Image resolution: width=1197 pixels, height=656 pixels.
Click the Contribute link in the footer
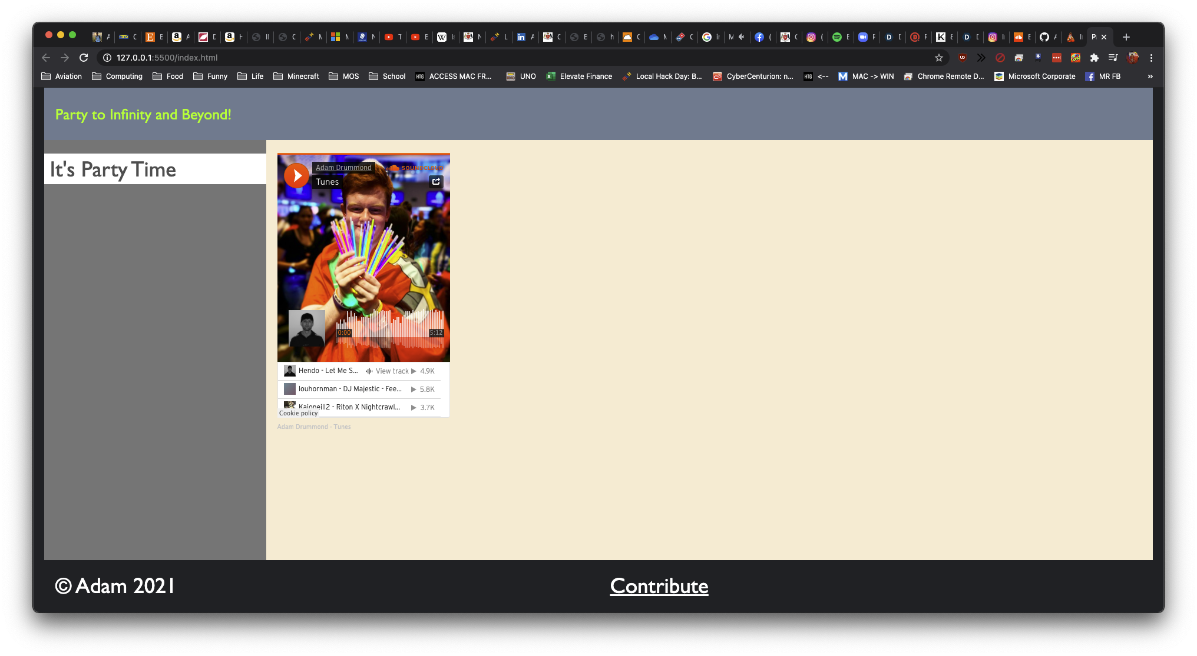(659, 586)
